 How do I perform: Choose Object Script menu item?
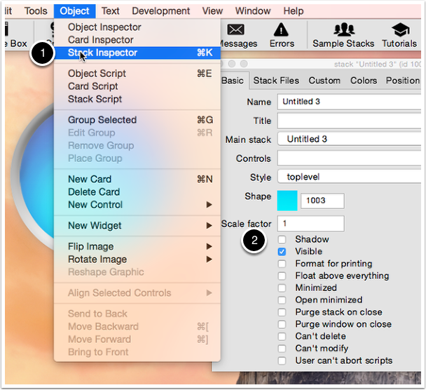[x=137, y=74]
